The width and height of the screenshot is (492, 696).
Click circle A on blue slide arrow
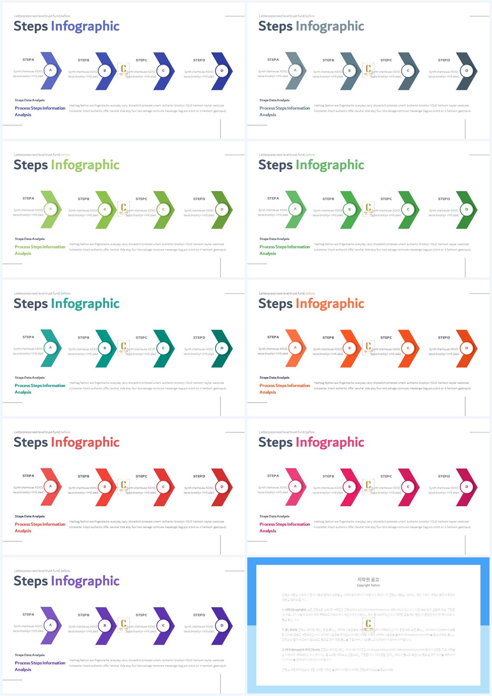tap(50, 70)
